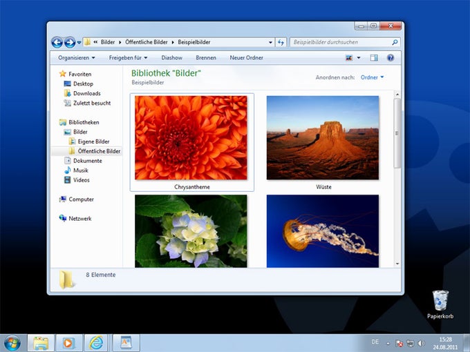Image resolution: width=470 pixels, height=352 pixels.
Task: Select Netzwerk in the navigation pane
Action: pos(80,219)
